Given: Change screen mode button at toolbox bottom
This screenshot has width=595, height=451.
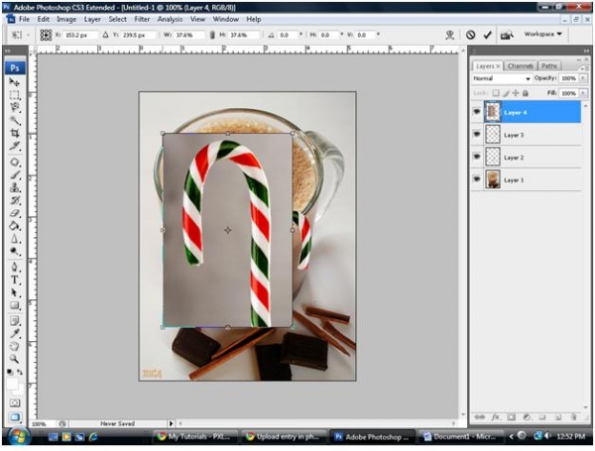Looking at the screenshot, I should tap(15, 417).
